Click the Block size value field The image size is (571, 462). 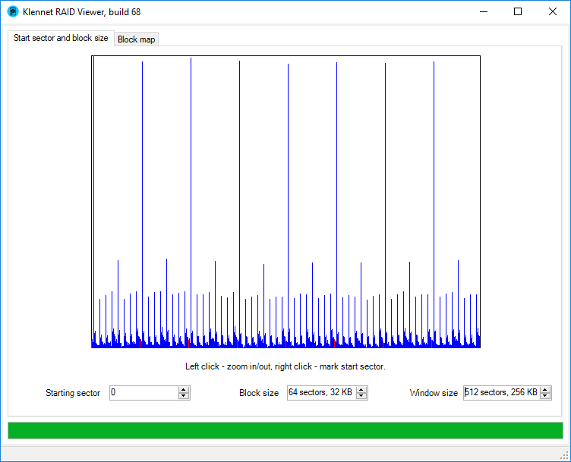tap(321, 392)
